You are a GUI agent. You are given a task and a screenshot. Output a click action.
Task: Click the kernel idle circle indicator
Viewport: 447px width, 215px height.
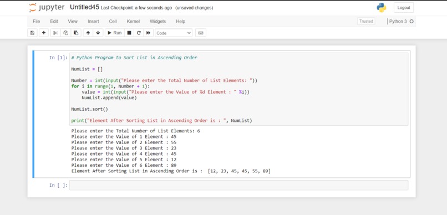(412, 22)
